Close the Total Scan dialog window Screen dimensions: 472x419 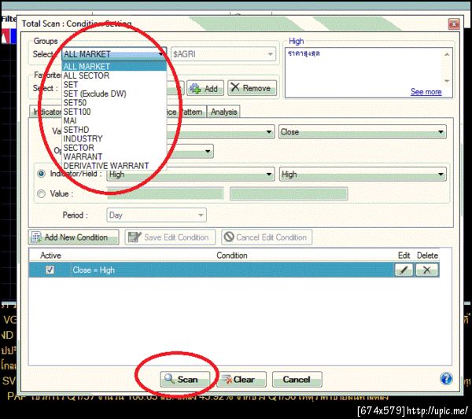[454, 24]
